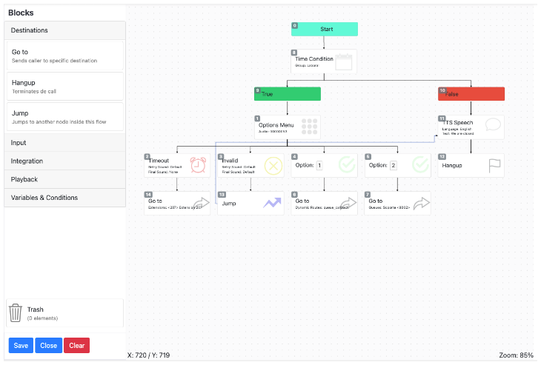Expand the Integration blocks section
The image size is (541, 365).
tap(65, 161)
